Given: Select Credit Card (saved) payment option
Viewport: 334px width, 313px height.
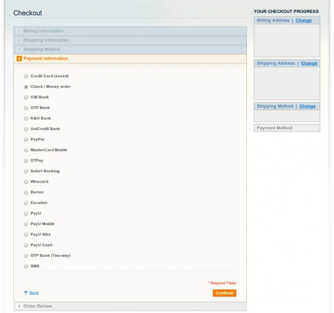Looking at the screenshot, I should [26, 76].
